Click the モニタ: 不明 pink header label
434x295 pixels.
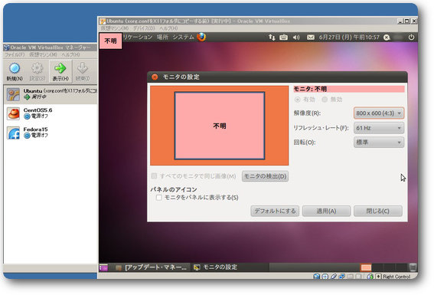coord(349,89)
